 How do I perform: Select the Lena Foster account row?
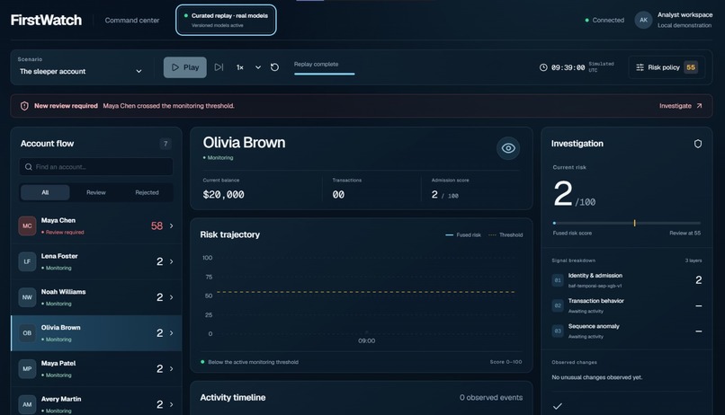click(96, 261)
